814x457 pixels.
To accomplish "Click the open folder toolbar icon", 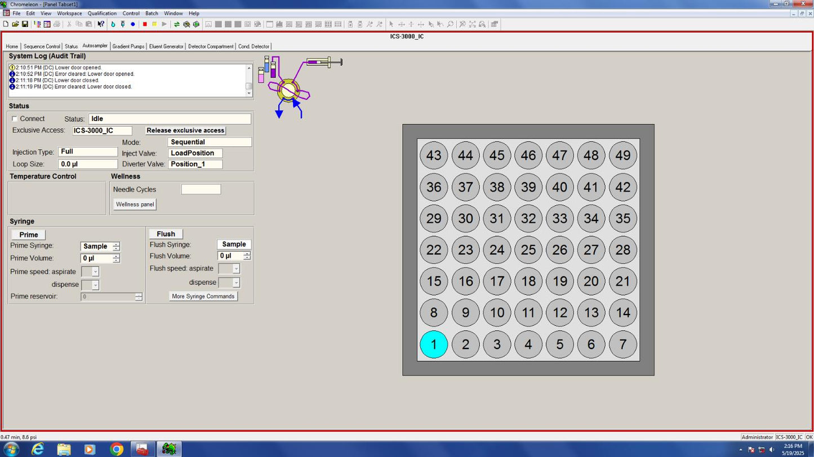I will (16, 24).
